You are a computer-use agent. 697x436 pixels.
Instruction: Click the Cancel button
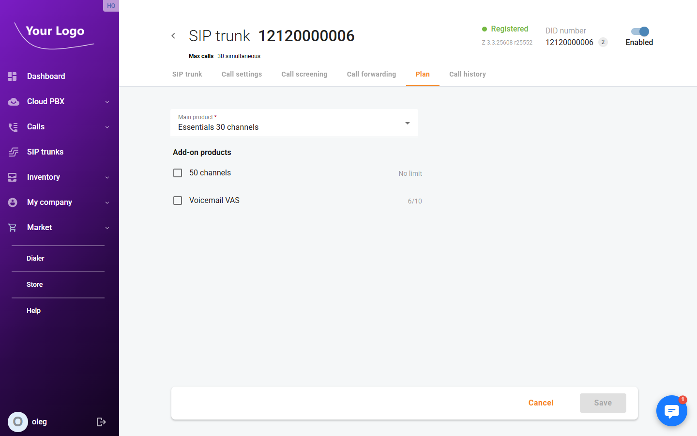tap(541, 403)
